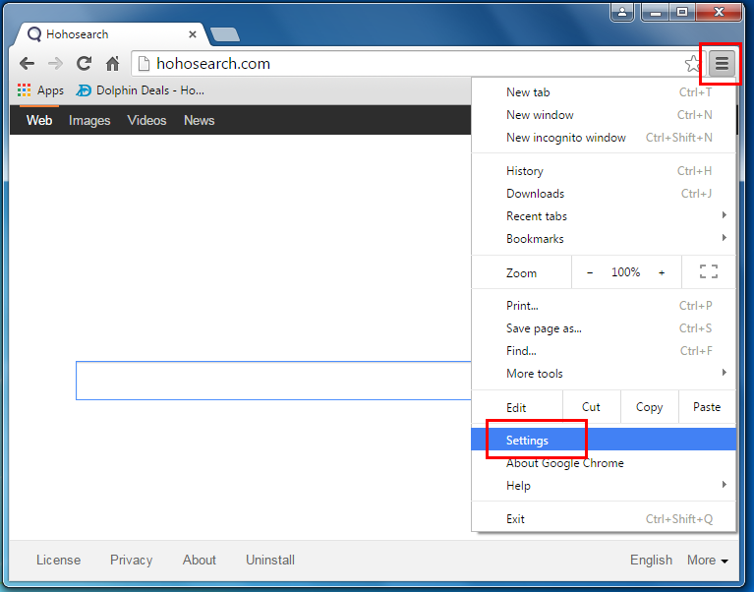754x592 pixels.
Task: Click the browser back arrow
Action: (x=27, y=63)
